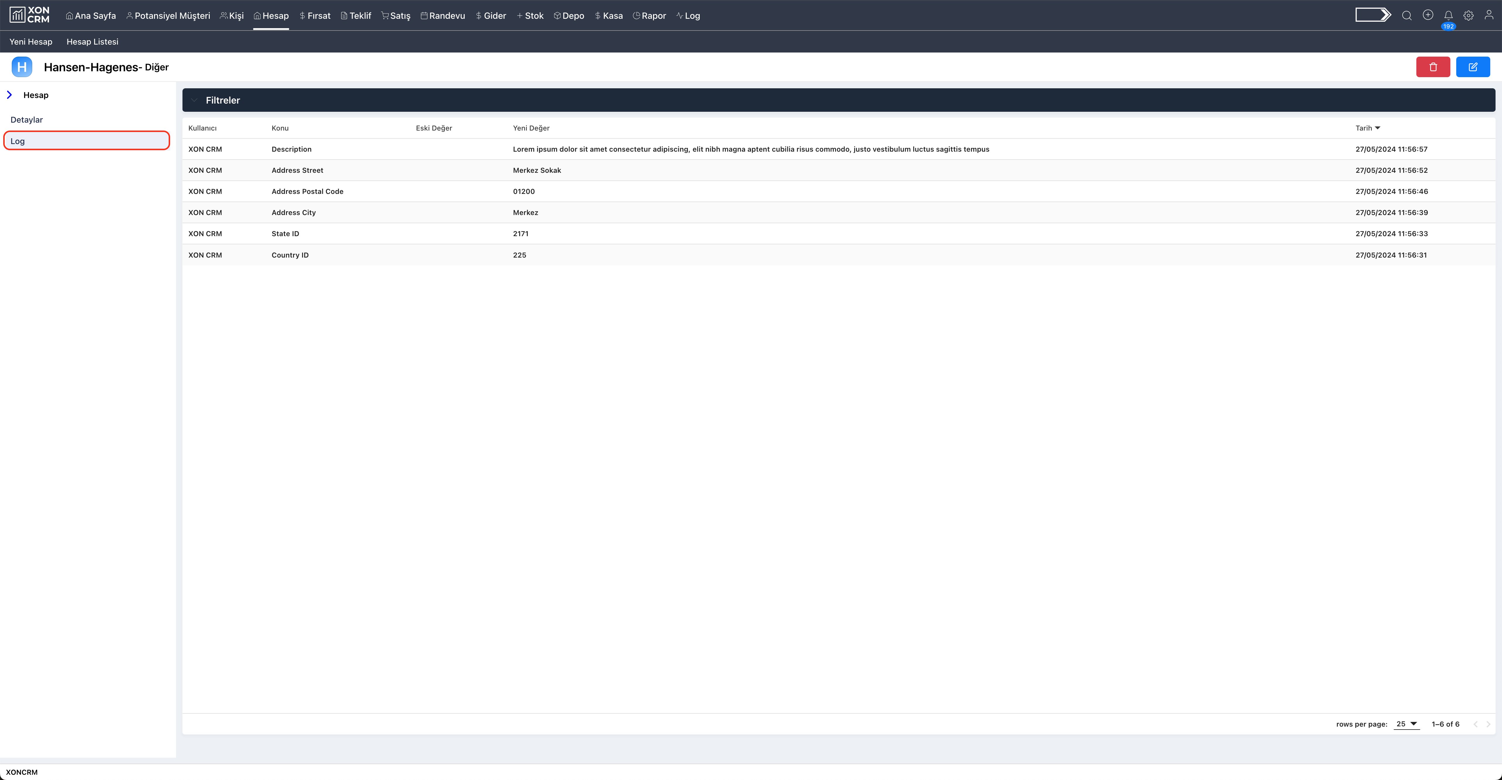Open the user profile icon

[x=1489, y=16]
